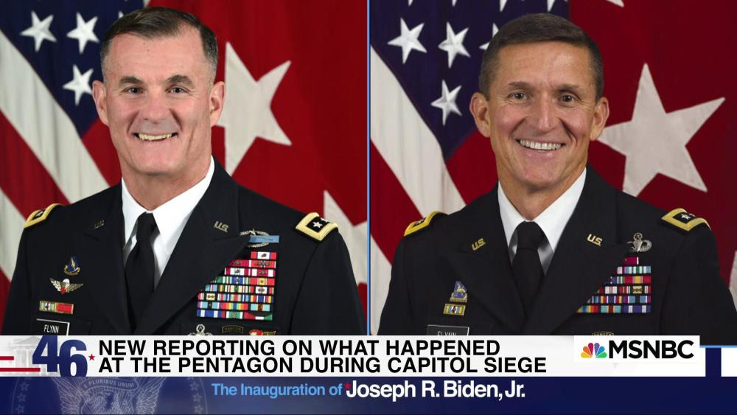Click 'The Inauguration of' banner text

277,390
